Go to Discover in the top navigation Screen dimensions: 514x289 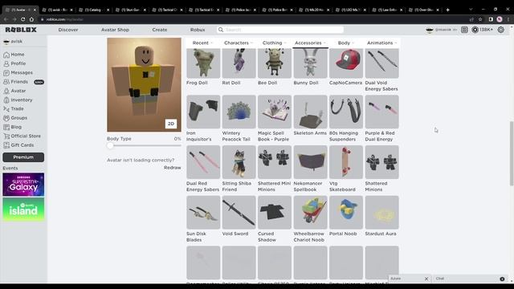tap(68, 30)
